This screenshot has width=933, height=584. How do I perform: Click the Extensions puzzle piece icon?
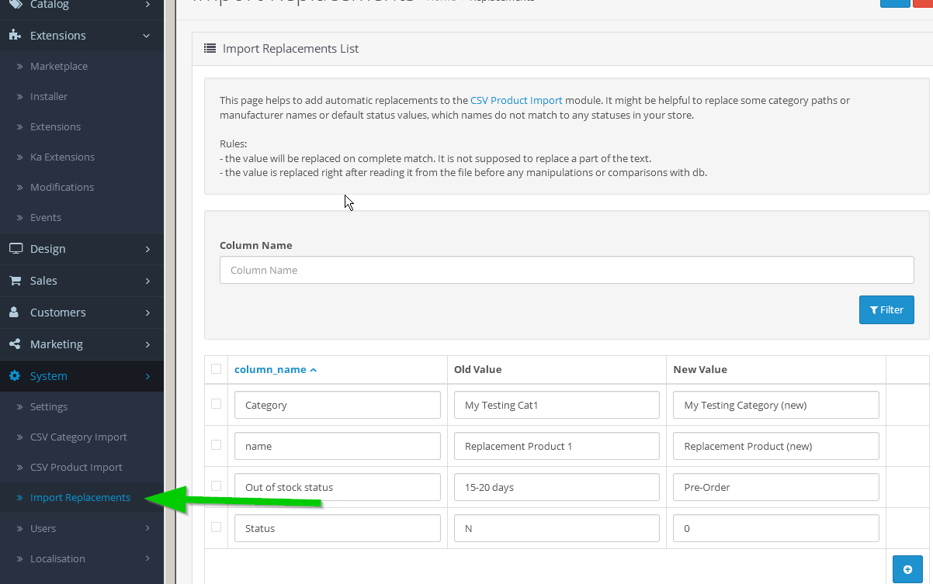click(x=14, y=36)
